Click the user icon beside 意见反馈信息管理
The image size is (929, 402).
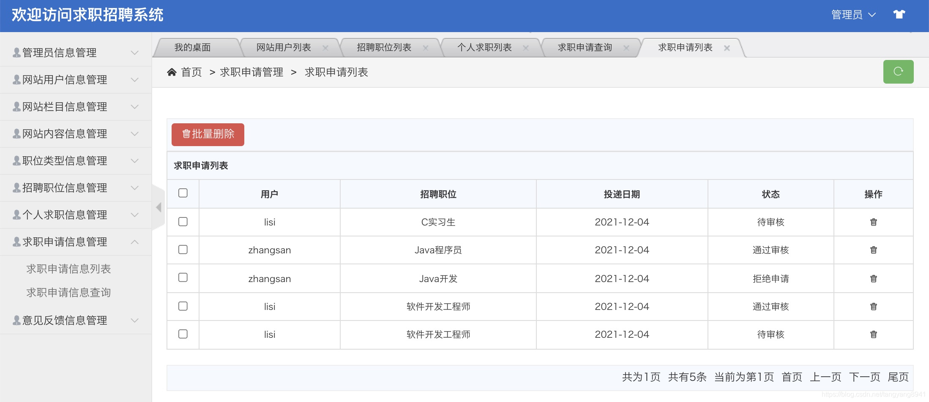(x=17, y=320)
